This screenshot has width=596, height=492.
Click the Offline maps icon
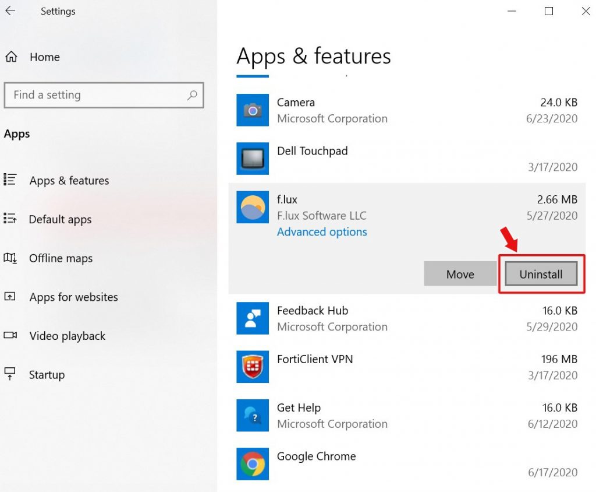click(x=10, y=258)
